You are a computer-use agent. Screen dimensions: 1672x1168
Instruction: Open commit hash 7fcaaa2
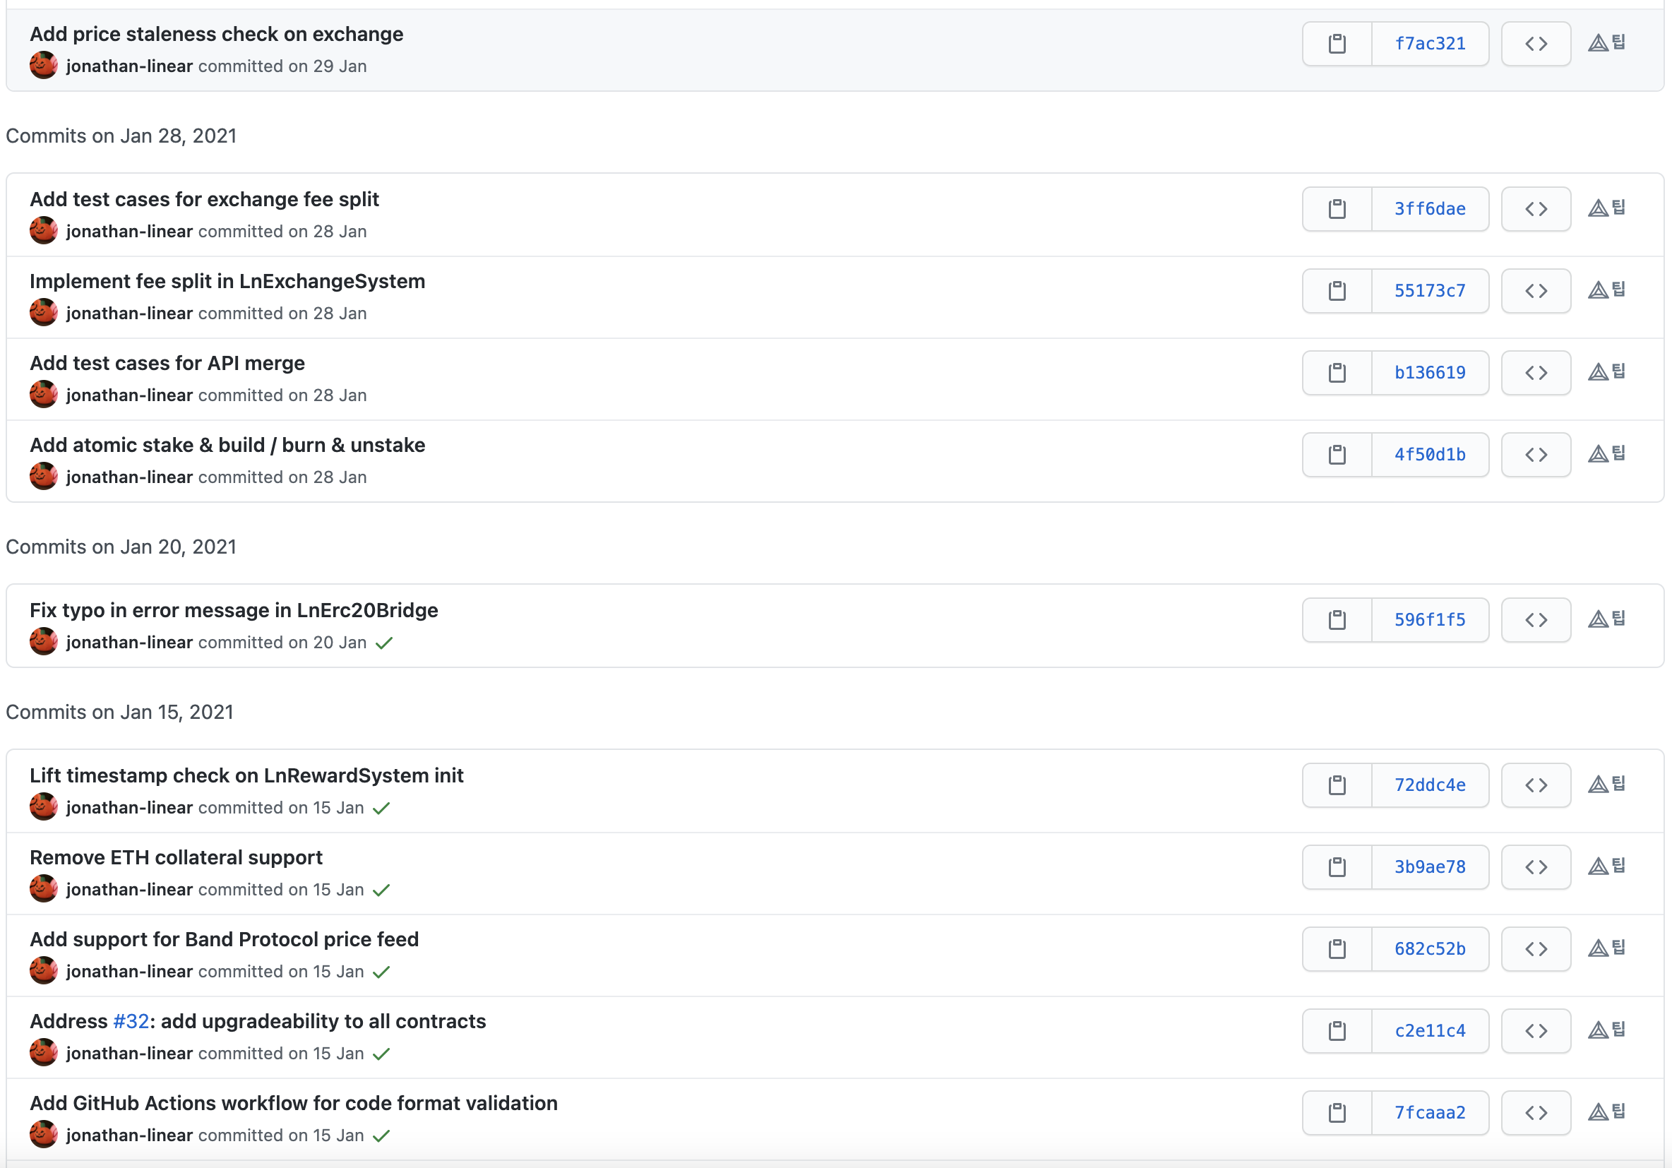(x=1429, y=1113)
